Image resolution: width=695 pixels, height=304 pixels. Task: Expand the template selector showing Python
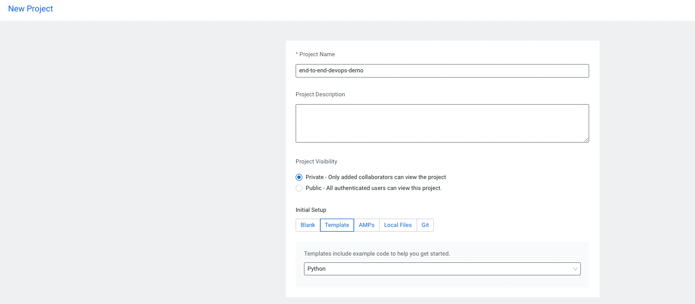point(442,269)
